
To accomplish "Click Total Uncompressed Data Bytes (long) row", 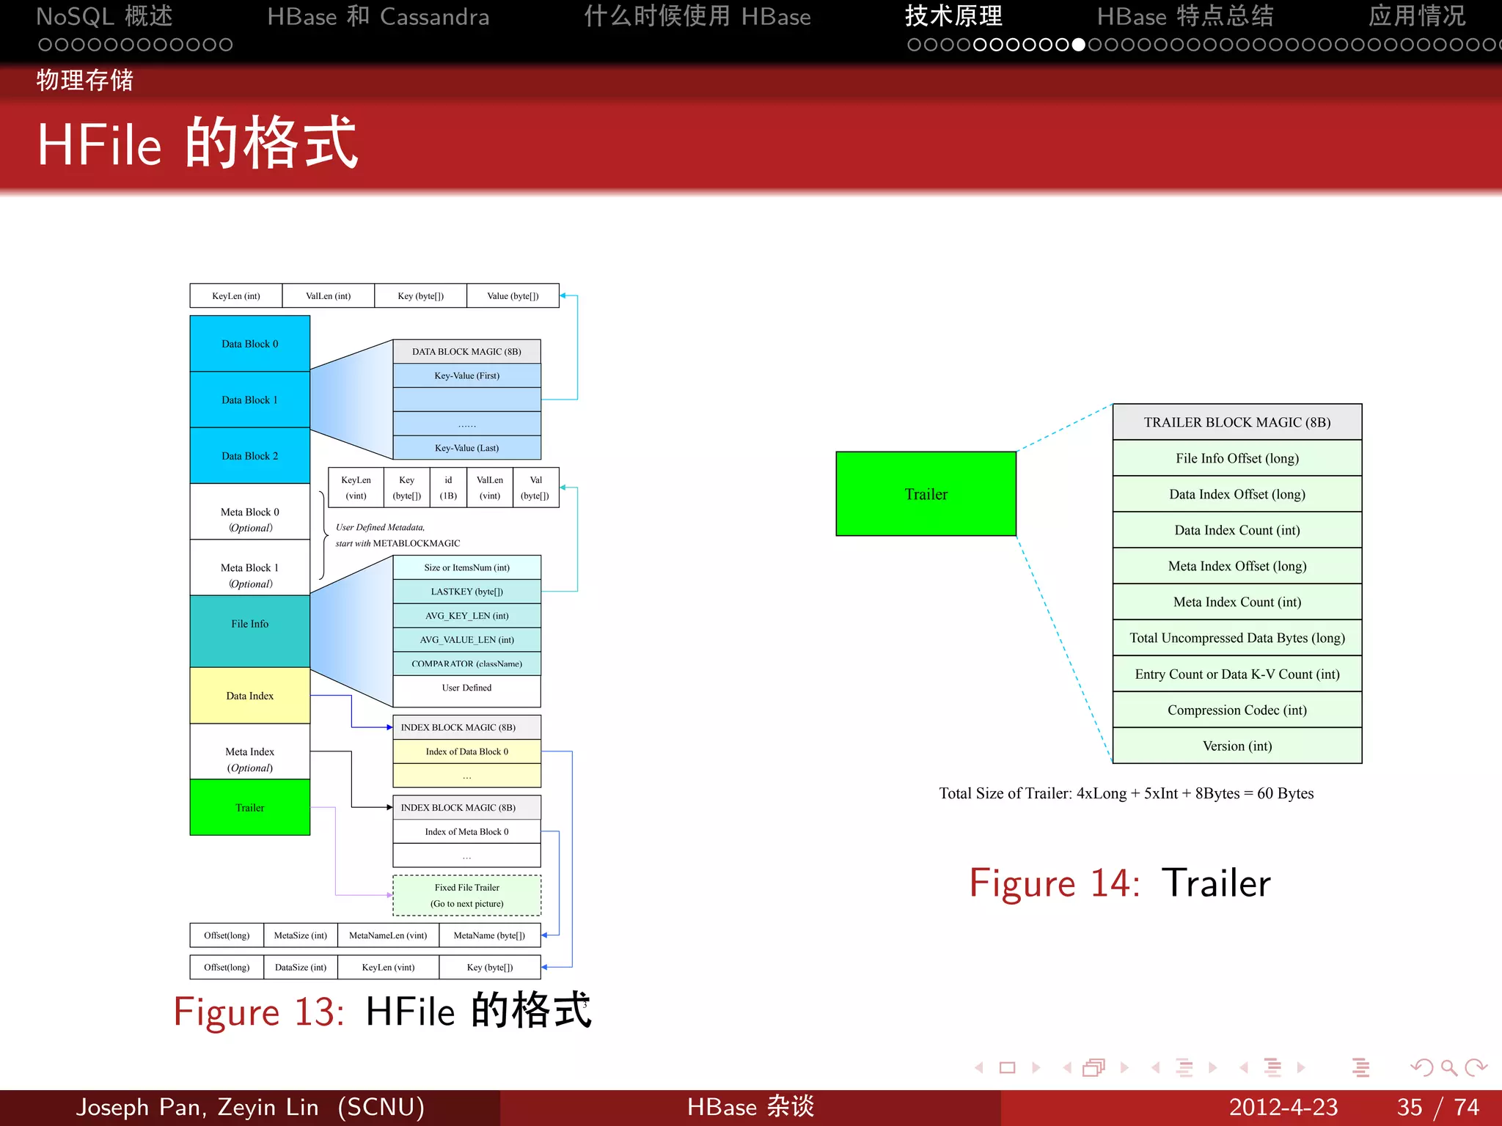I will (x=1237, y=638).
